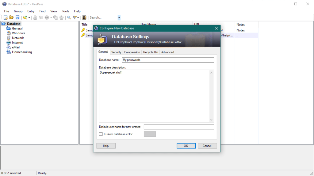This screenshot has width=314, height=176.
Task: Open the Group menu
Action: tap(18, 11)
